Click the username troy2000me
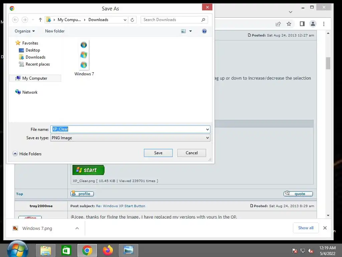 41,206
